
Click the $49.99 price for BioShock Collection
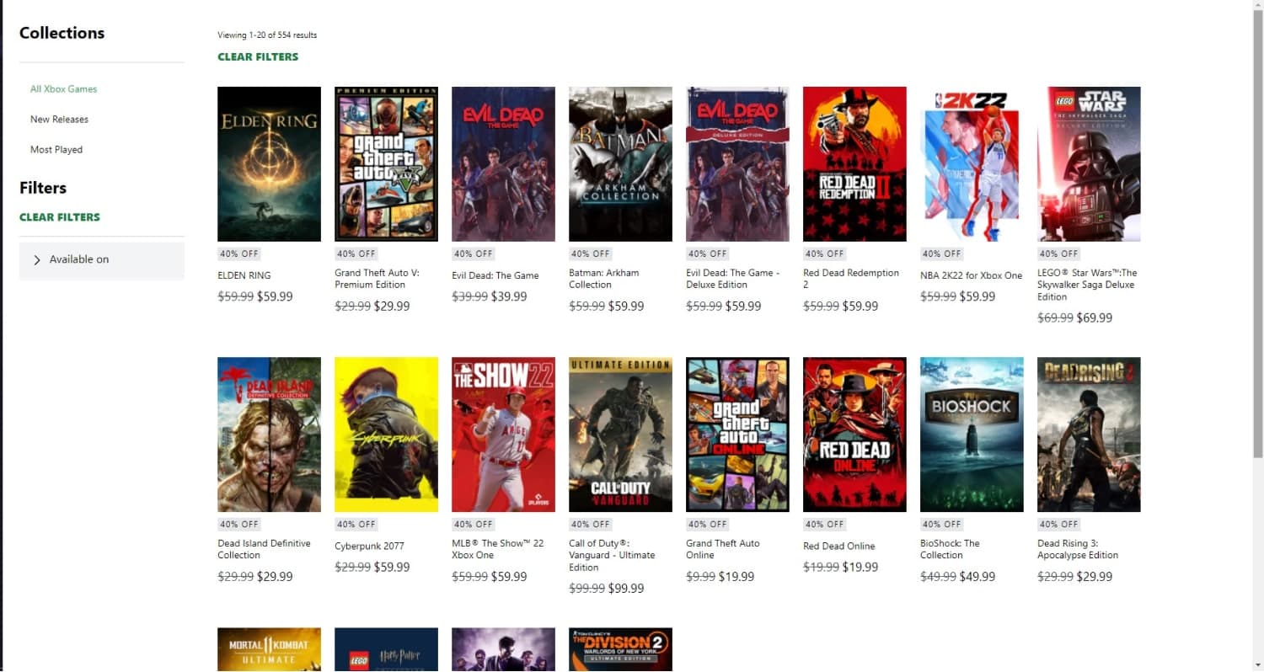(977, 577)
